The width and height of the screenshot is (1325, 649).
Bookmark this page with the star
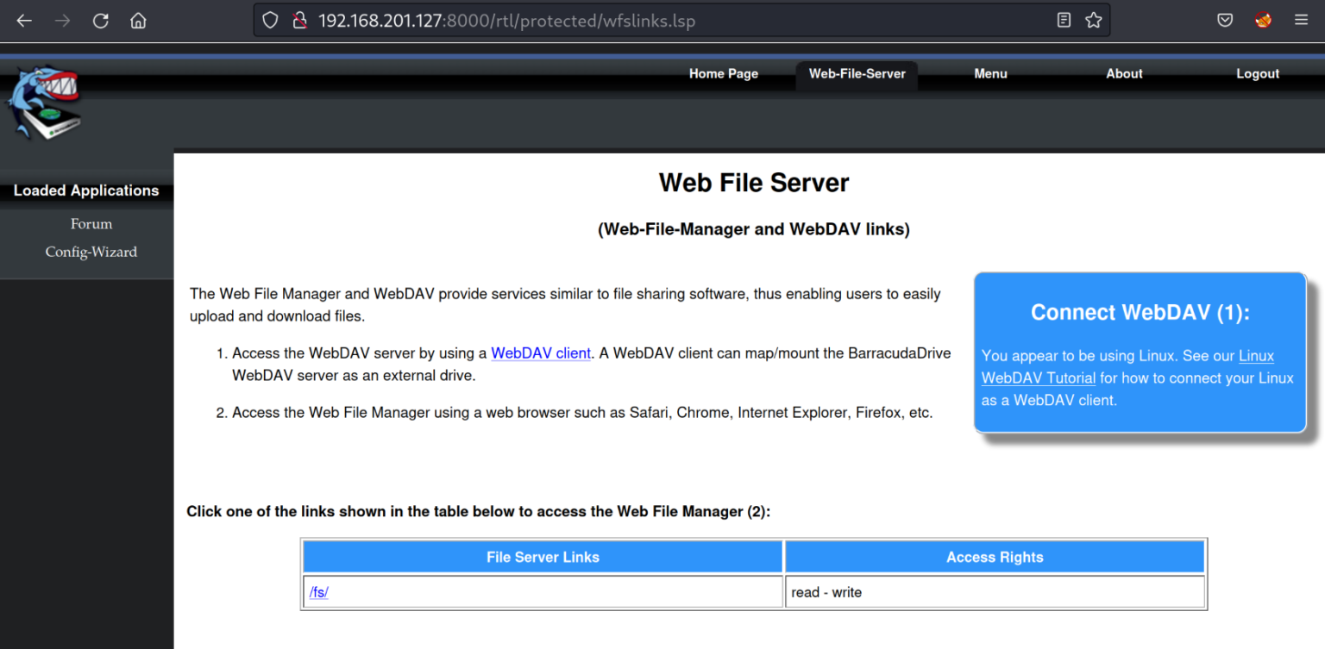(1093, 21)
